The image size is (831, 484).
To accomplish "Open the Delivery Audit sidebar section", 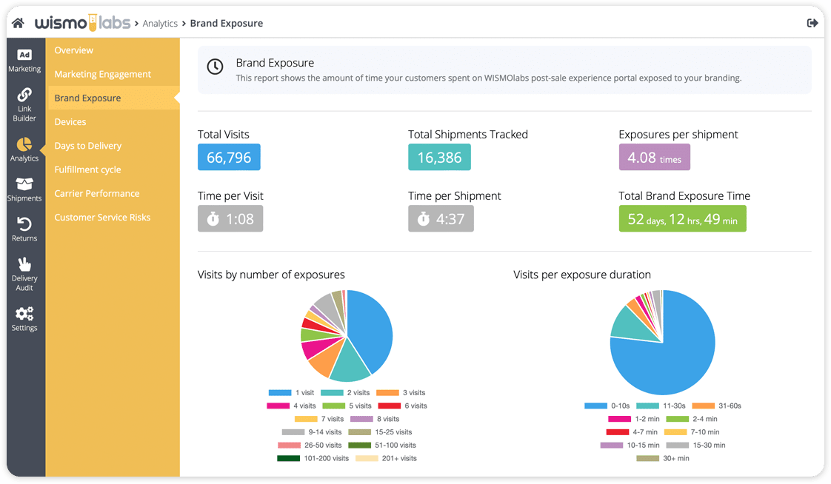I will 24,275.
